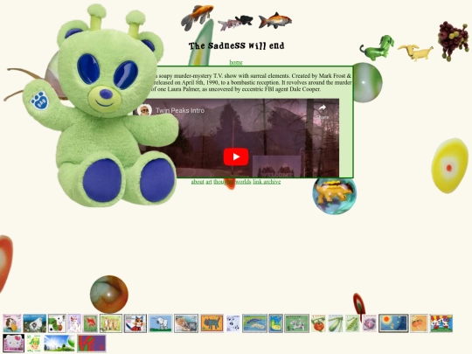Click the Share arrow on the video

322,111
